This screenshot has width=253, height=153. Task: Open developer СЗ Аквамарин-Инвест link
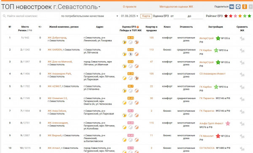pos(213,74)
